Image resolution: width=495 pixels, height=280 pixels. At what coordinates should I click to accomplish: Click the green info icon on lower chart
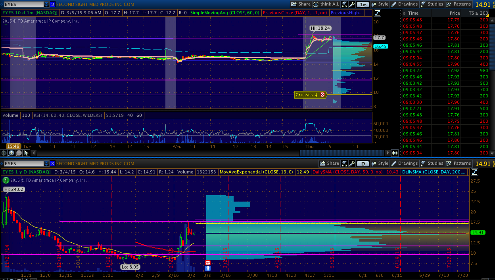6,180
